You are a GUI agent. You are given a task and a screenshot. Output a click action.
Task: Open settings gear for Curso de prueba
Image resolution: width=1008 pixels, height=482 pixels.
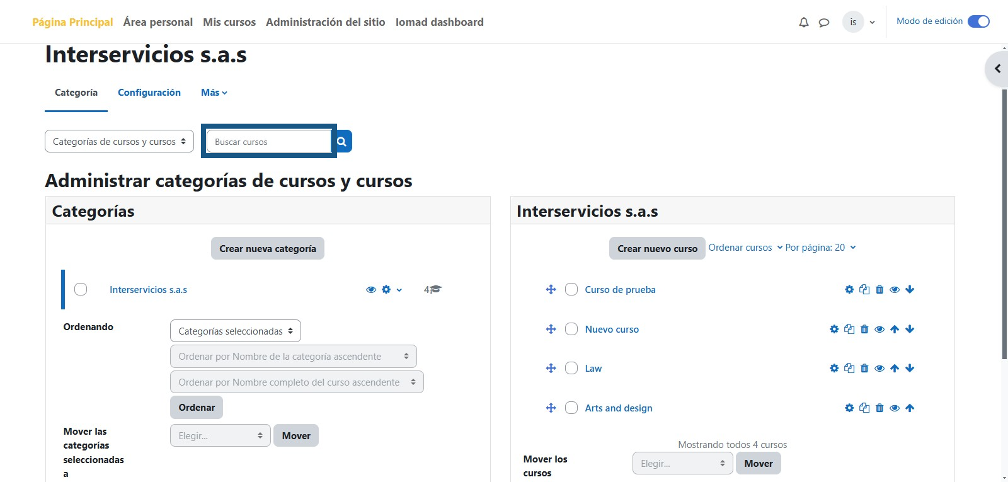849,290
